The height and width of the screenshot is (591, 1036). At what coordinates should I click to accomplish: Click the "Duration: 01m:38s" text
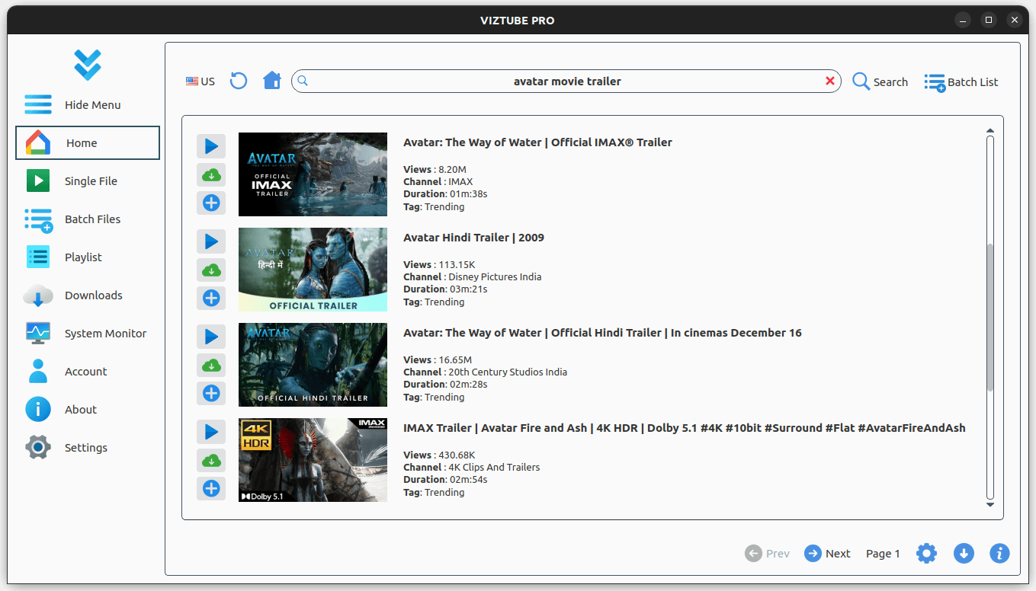(445, 194)
